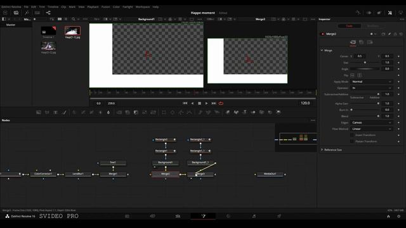Open Nodes panel options menu

(313, 120)
